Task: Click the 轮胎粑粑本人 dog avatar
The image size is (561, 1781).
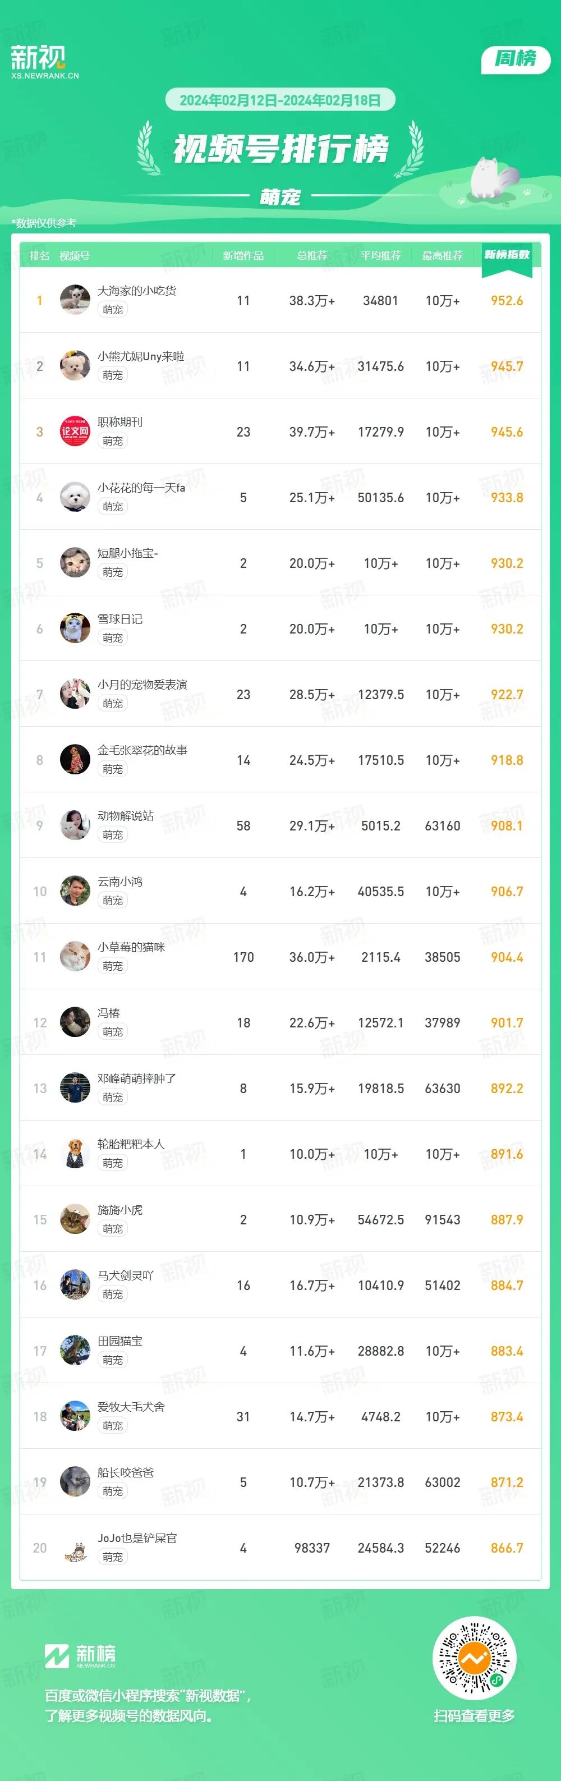Action: pyautogui.click(x=75, y=1154)
